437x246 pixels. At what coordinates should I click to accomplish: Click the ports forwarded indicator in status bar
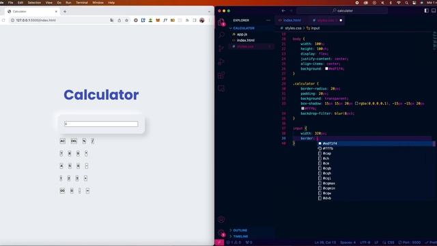pyautogui.click(x=249, y=243)
